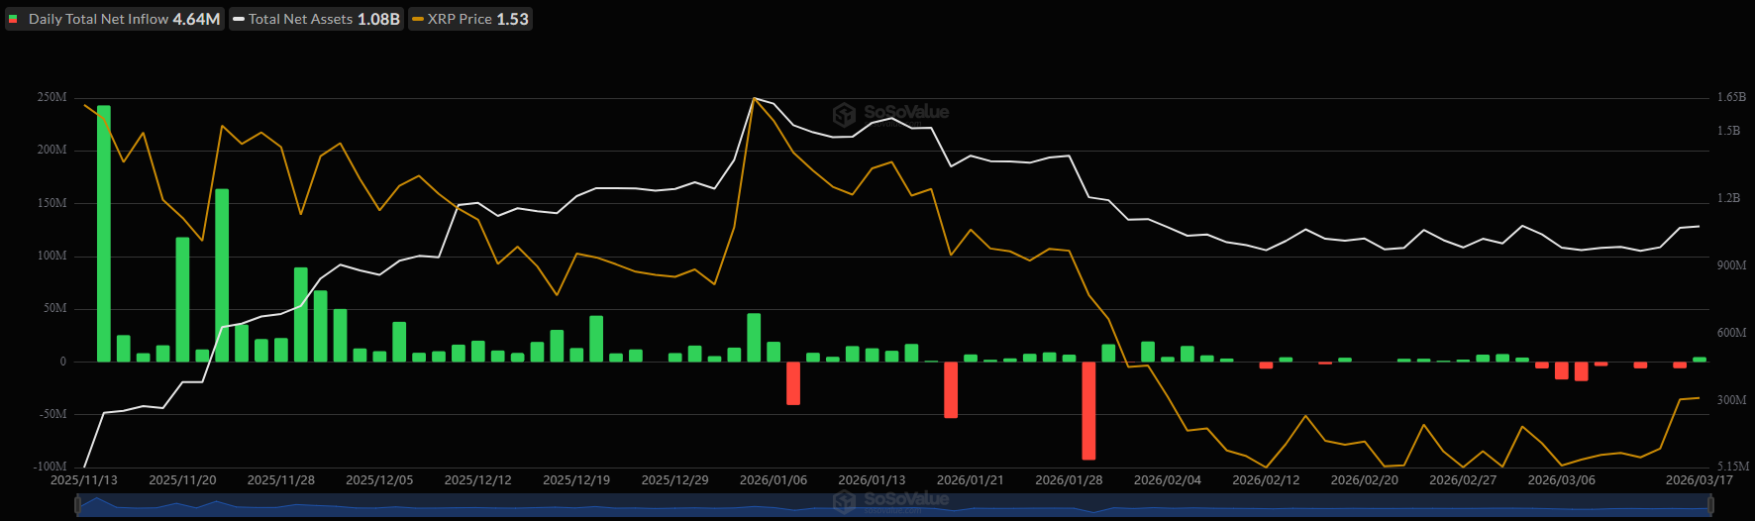Click the orange XRP Price legend marker
This screenshot has width=1755, height=521.
pyautogui.click(x=418, y=19)
